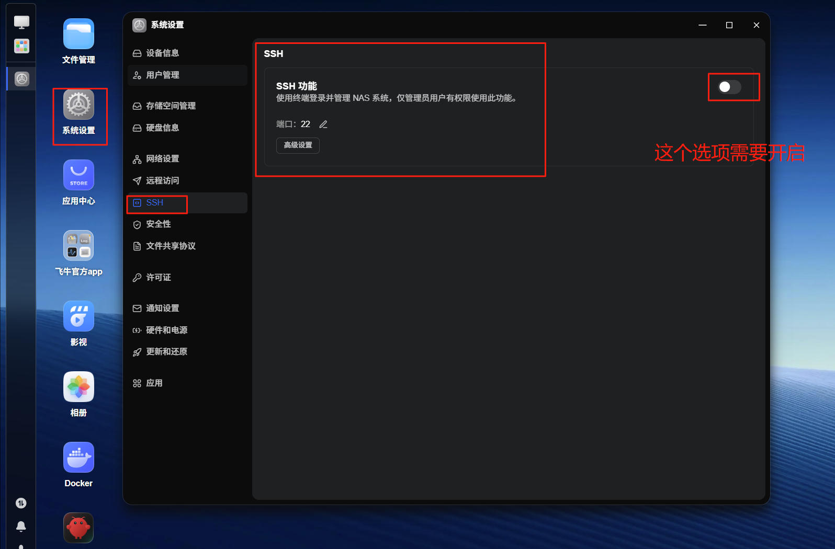Open 远程访问 settings
Image resolution: width=835 pixels, height=549 pixels.
[187, 181]
